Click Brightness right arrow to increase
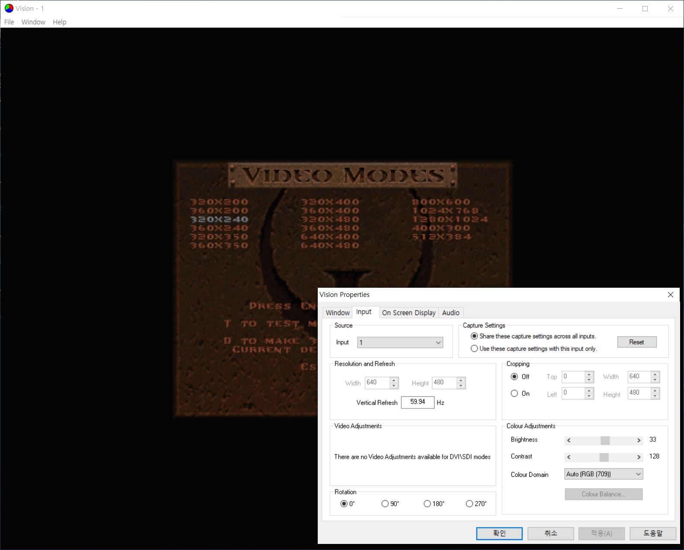684x550 pixels. [x=639, y=441]
